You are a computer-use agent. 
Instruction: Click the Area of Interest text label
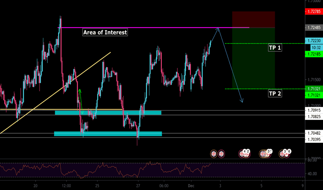[105, 32]
